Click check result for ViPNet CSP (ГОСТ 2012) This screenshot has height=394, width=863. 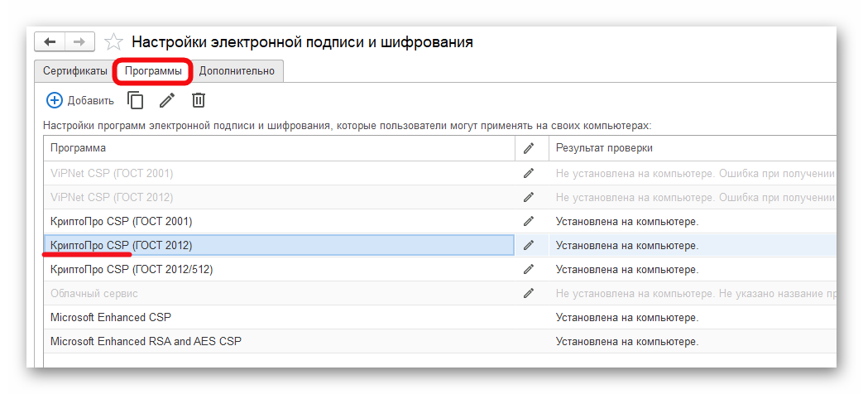(x=693, y=197)
